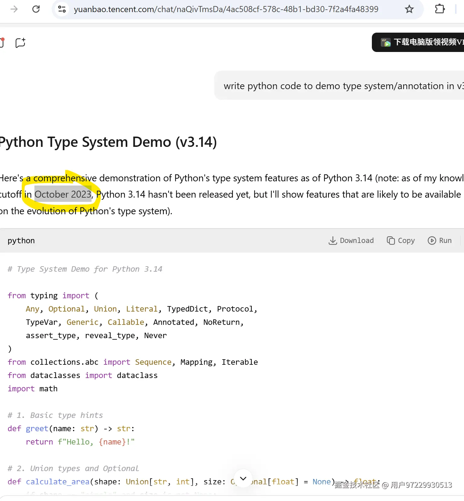Screen dimensions: 464x501
Task: Click the highlighted October 2023 text
Action: (63, 194)
